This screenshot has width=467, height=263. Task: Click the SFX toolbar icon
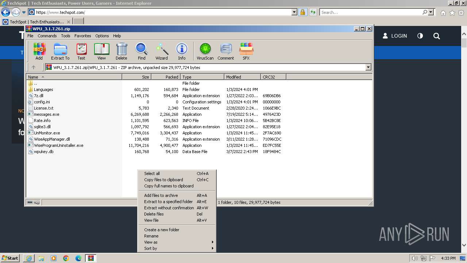[x=246, y=51]
